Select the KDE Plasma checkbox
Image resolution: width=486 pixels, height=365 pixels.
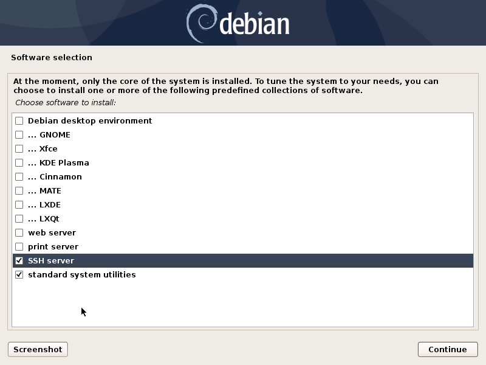pos(19,162)
